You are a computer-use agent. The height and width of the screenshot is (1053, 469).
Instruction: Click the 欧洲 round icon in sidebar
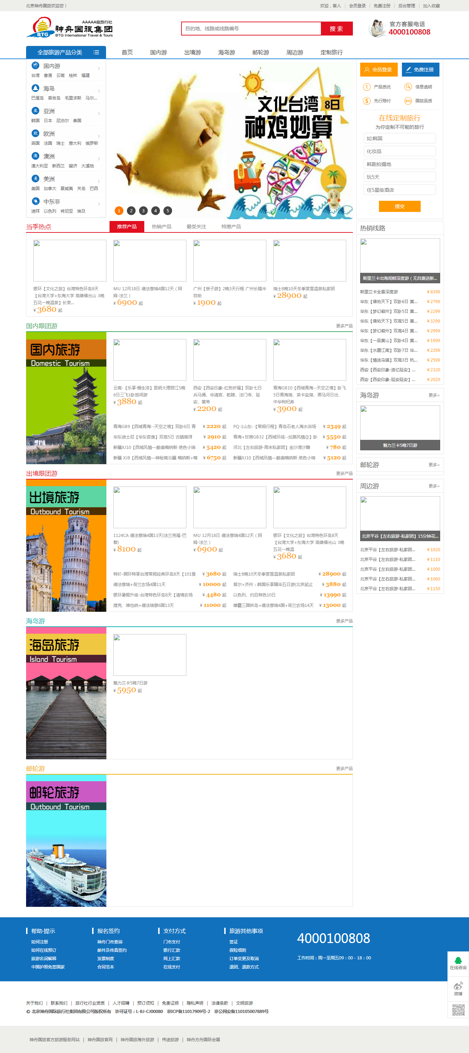(35, 133)
